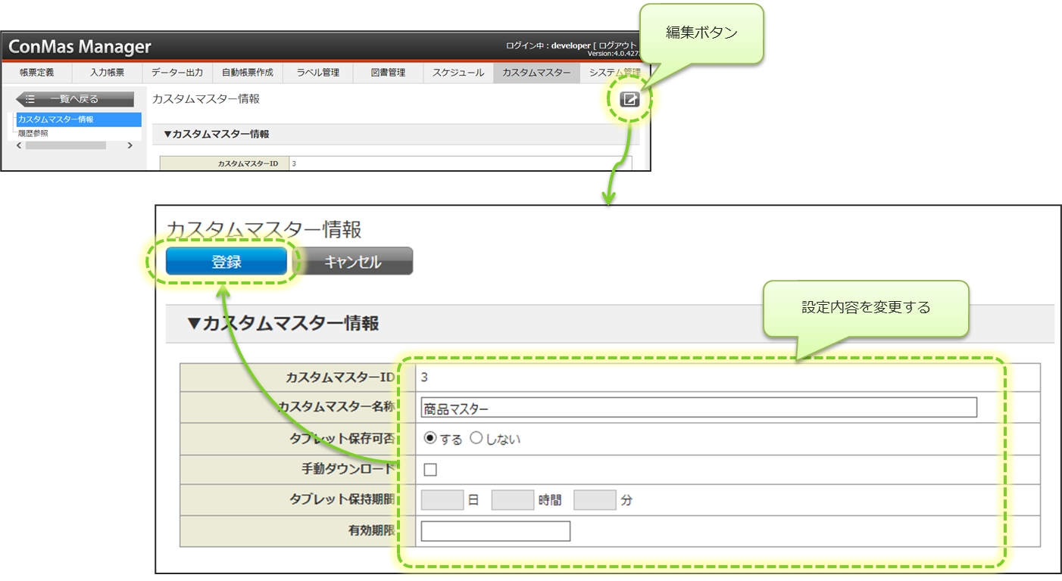This screenshot has height=581, width=1062.
Task: Select する radio for tablet save
Action: [430, 438]
